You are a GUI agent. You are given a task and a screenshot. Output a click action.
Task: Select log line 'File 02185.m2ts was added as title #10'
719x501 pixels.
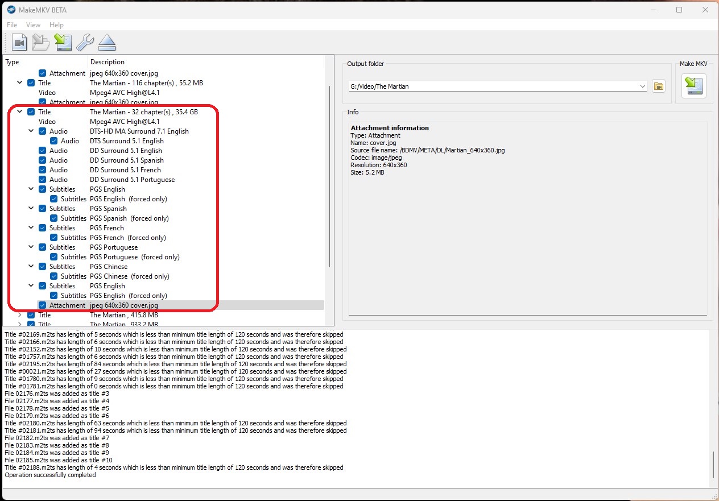tap(59, 460)
